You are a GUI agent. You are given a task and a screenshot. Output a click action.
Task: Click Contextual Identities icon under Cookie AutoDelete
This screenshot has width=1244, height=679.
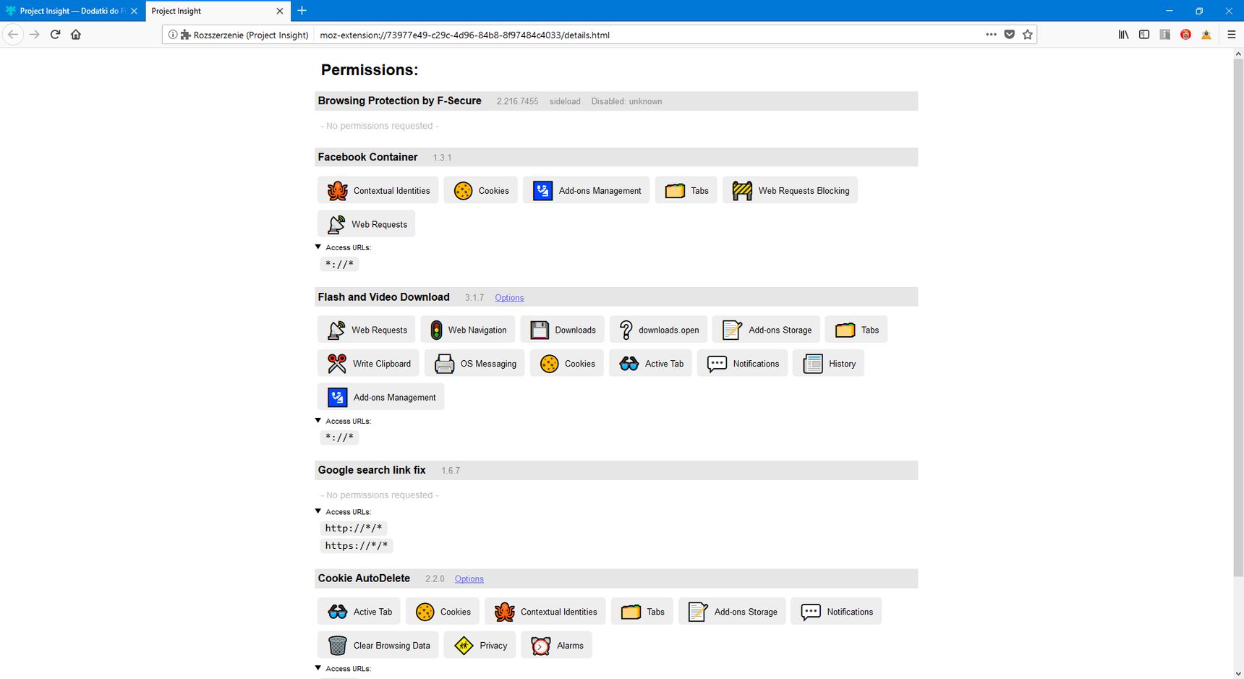click(x=504, y=612)
